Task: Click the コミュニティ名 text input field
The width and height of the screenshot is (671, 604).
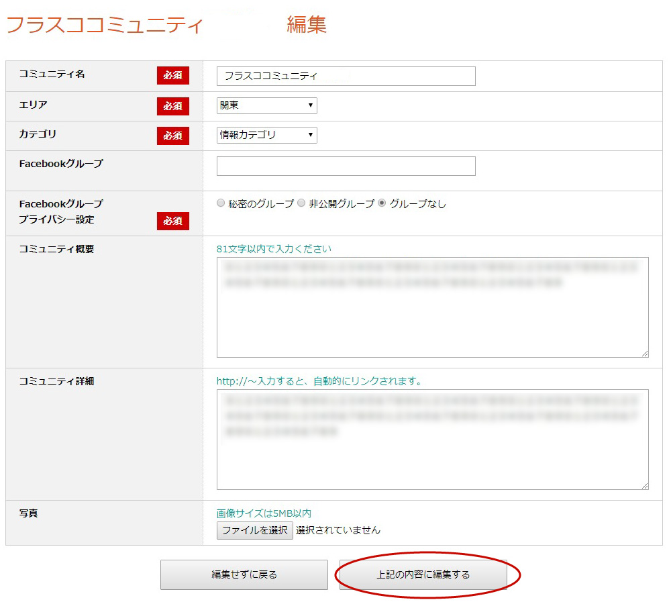Action: pos(346,77)
